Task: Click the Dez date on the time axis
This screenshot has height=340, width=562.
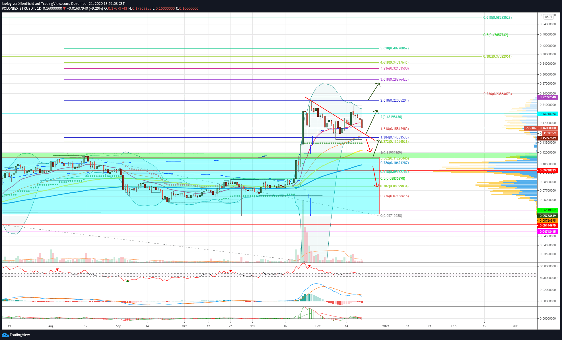Action: coord(318,326)
